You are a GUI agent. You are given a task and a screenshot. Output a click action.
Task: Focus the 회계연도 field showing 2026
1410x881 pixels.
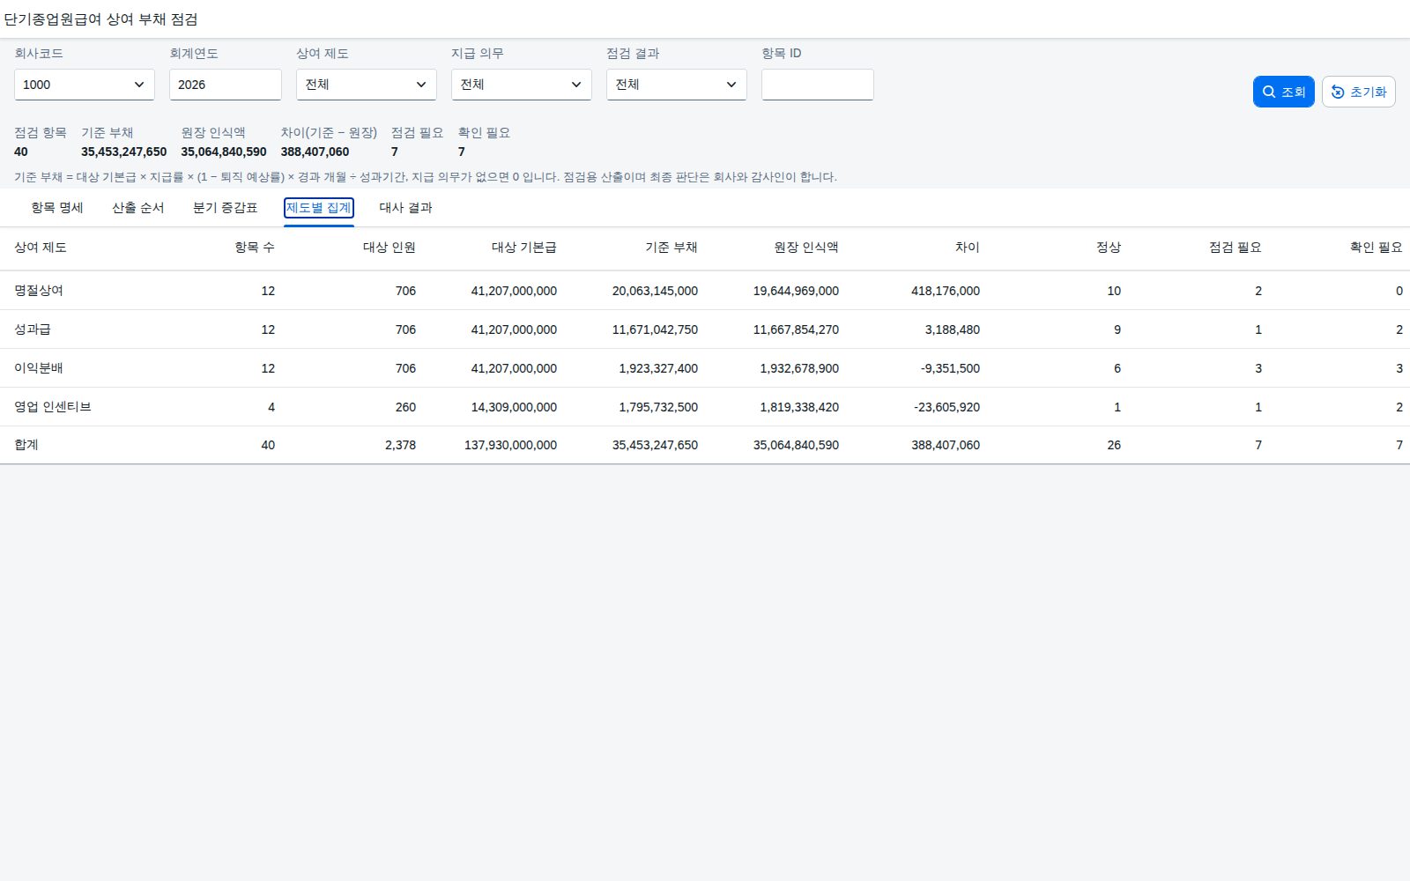[226, 85]
